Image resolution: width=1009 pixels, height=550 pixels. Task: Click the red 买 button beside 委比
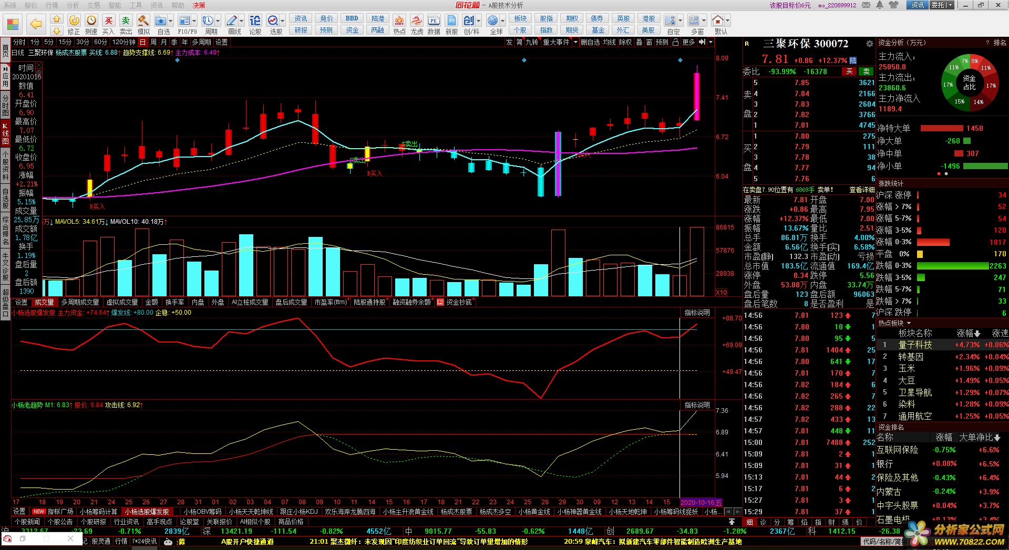(x=849, y=71)
